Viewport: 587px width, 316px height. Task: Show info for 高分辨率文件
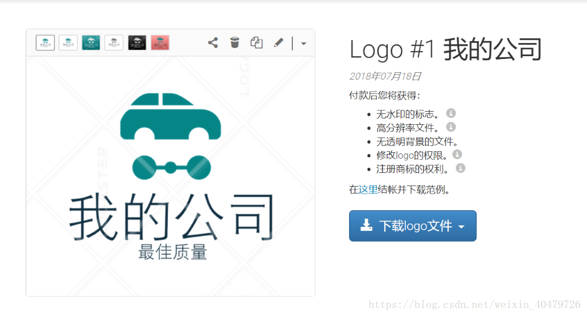[451, 127]
